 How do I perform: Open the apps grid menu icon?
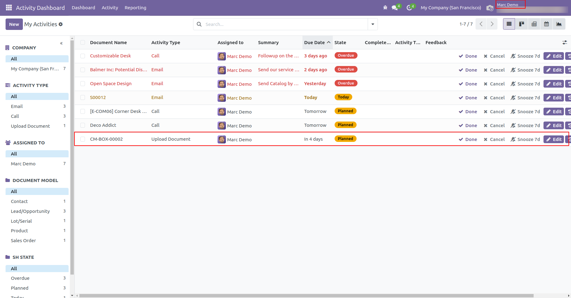pyautogui.click(x=9, y=8)
